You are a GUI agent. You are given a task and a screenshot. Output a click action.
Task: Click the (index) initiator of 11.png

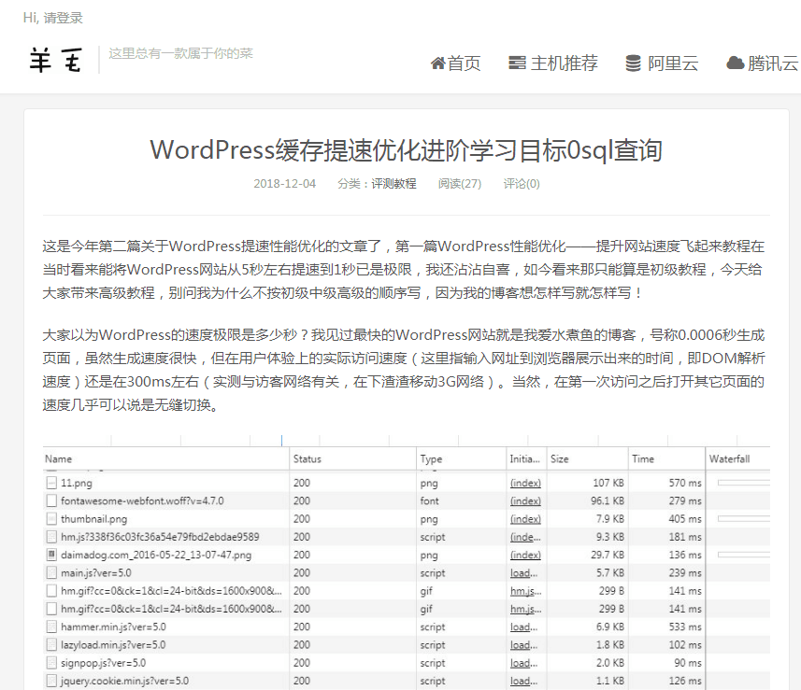pyautogui.click(x=525, y=483)
